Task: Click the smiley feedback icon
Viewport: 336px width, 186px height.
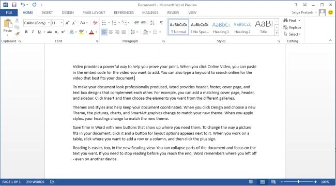Action: pyautogui.click(x=331, y=12)
